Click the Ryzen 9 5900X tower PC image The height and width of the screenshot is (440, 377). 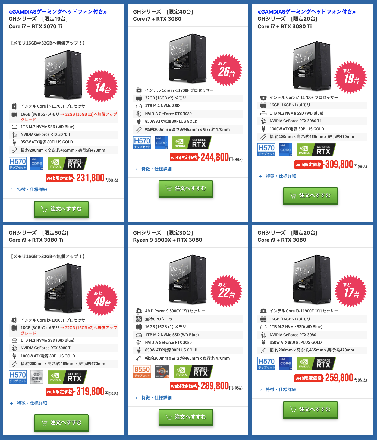pyautogui.click(x=187, y=279)
